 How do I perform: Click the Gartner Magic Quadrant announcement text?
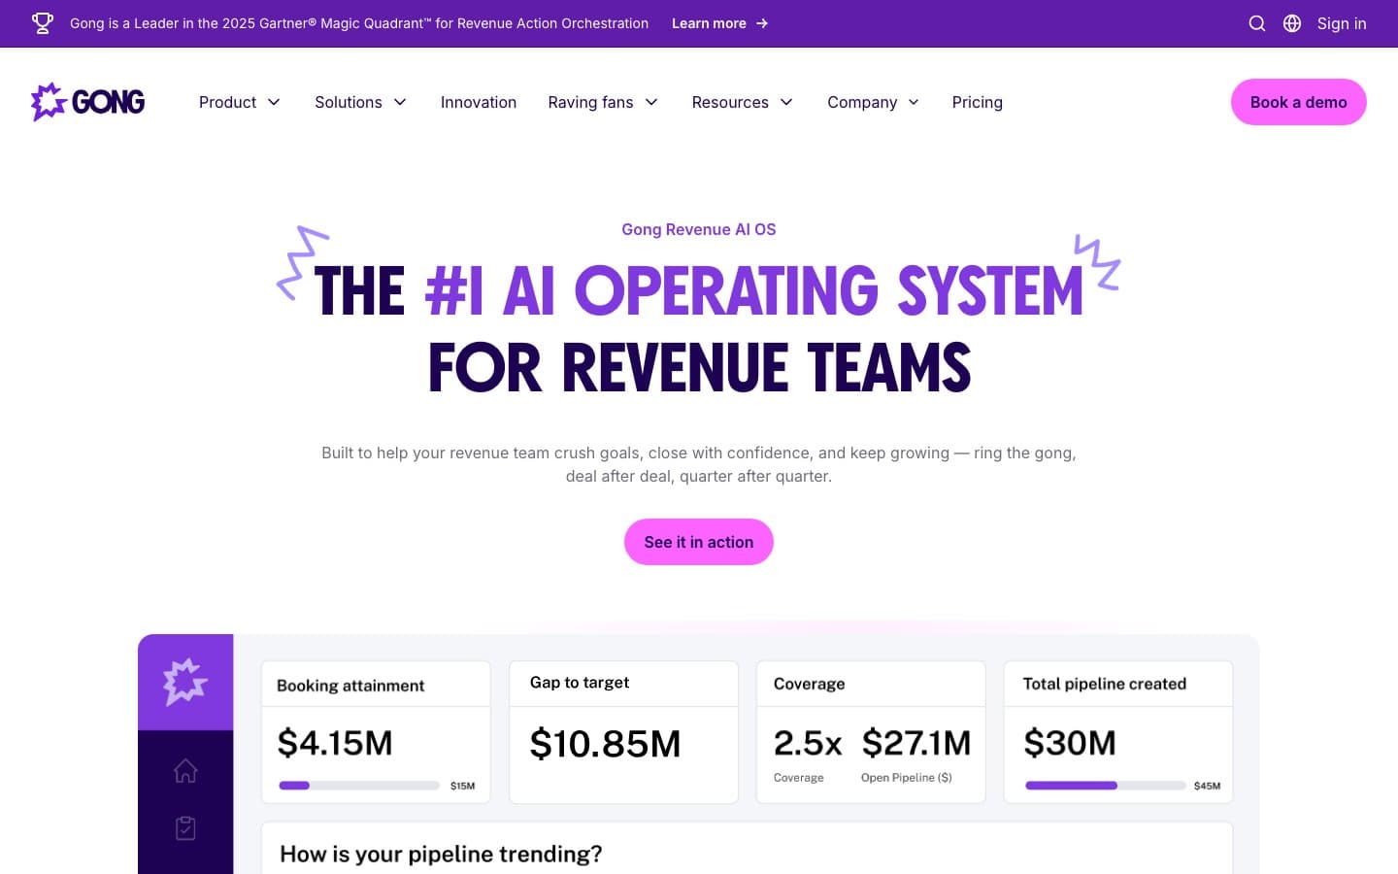click(359, 23)
